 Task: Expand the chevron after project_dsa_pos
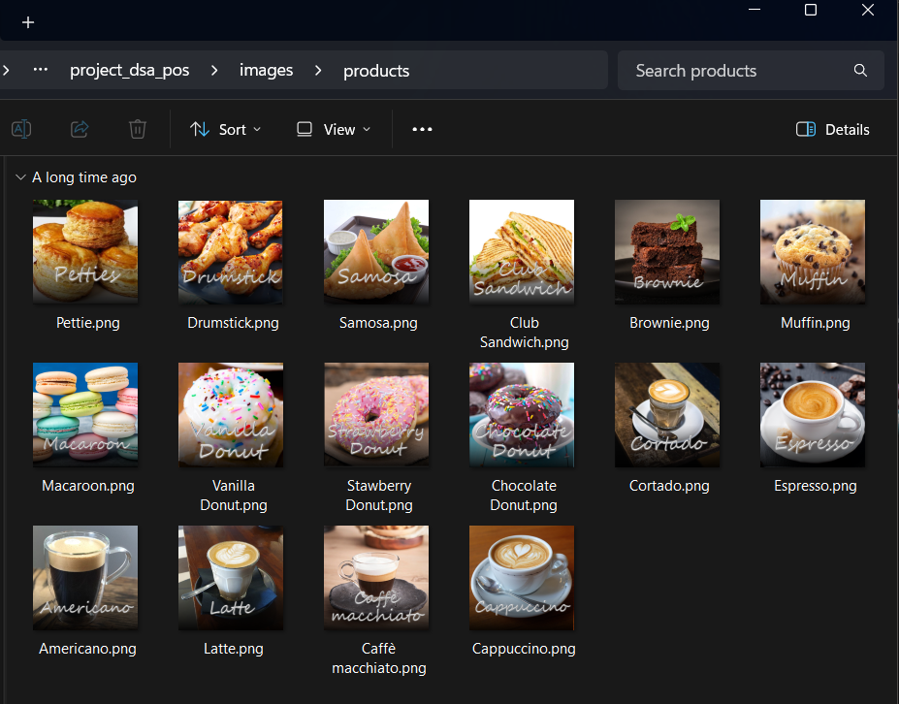click(x=214, y=70)
